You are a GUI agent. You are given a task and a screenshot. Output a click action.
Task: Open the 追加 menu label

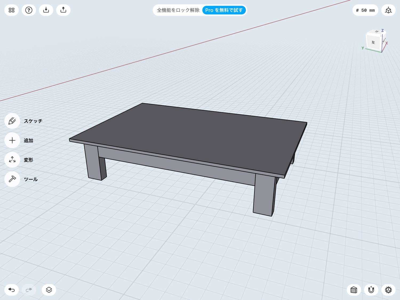[28, 141]
